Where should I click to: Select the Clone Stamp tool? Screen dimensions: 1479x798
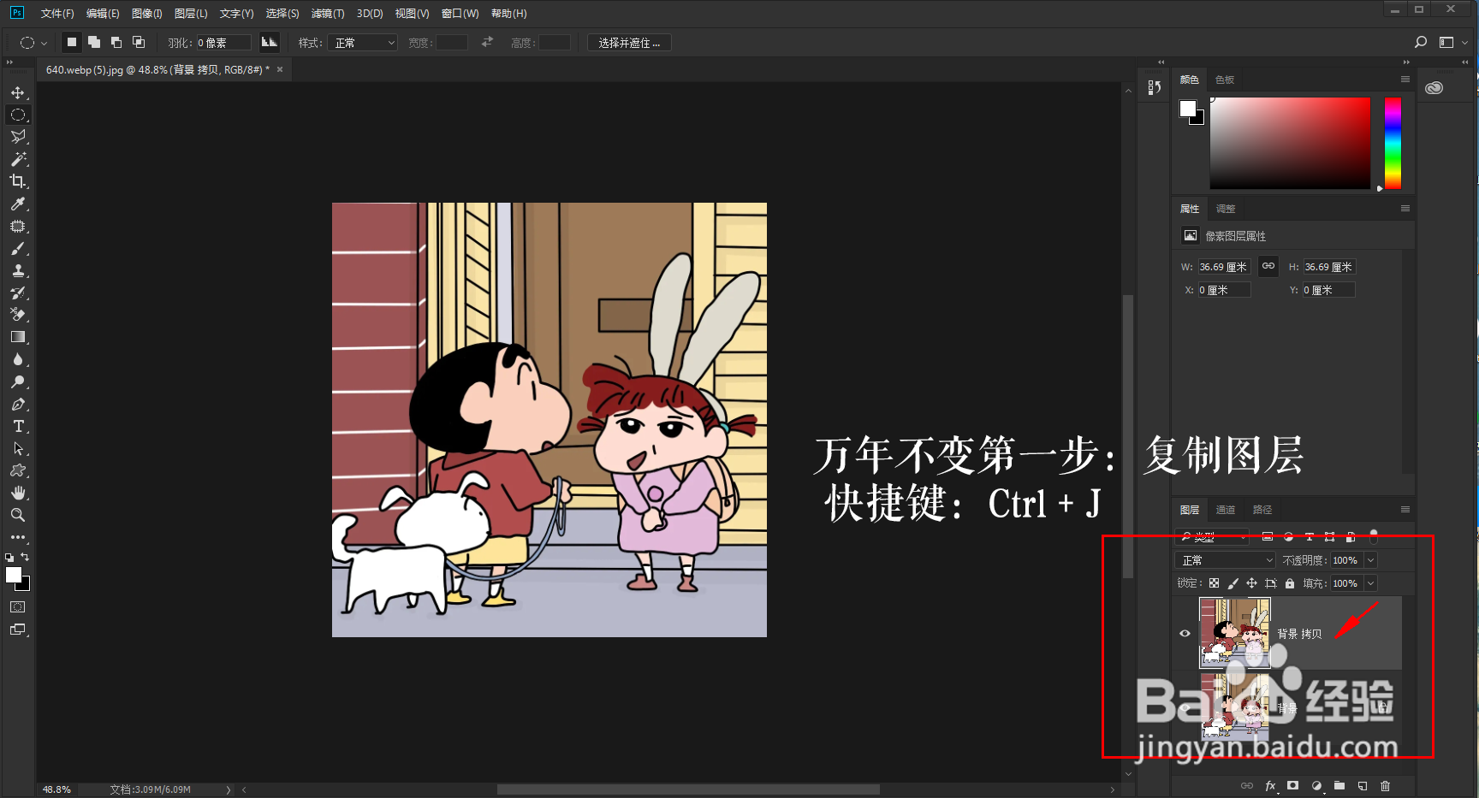tap(18, 270)
